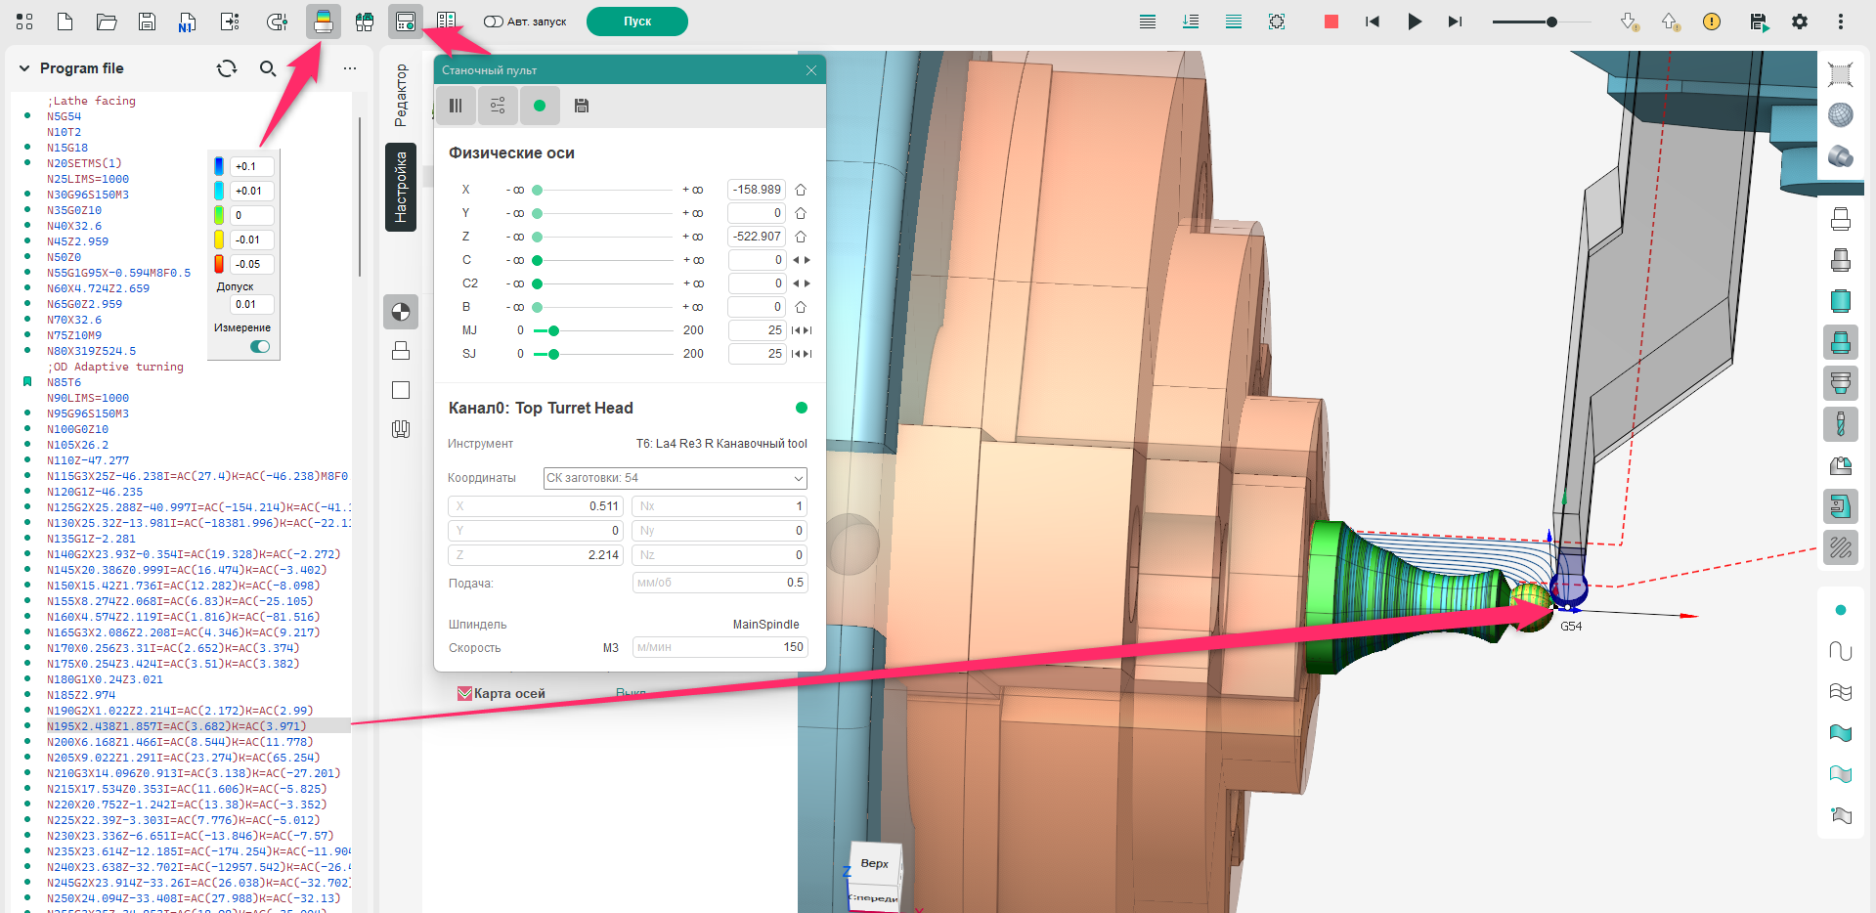Open the folder icon to load a file
Image resolution: width=1876 pixels, height=913 pixels.
click(107, 22)
